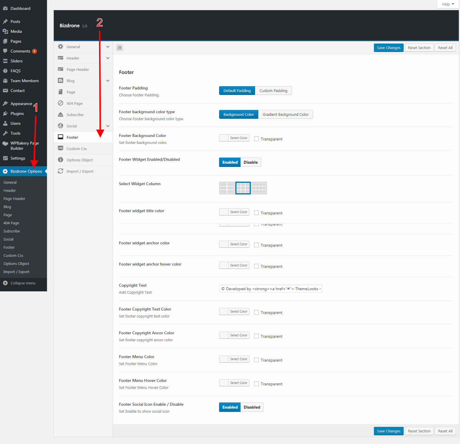Check Transparent for Footer Menu Color
The height and width of the screenshot is (444, 460).
pyautogui.click(x=256, y=360)
